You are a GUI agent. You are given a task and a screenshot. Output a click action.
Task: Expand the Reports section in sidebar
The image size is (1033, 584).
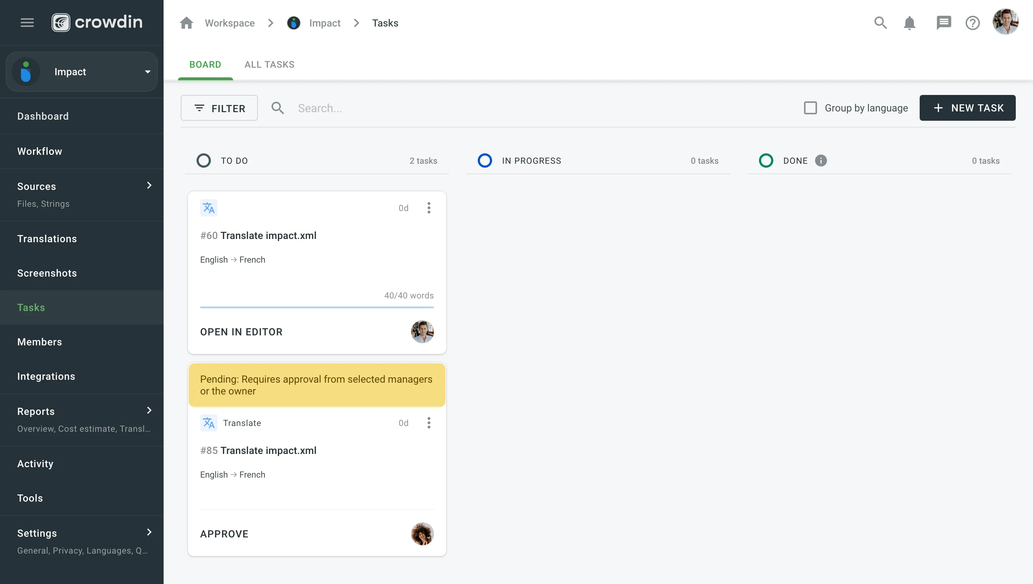148,410
